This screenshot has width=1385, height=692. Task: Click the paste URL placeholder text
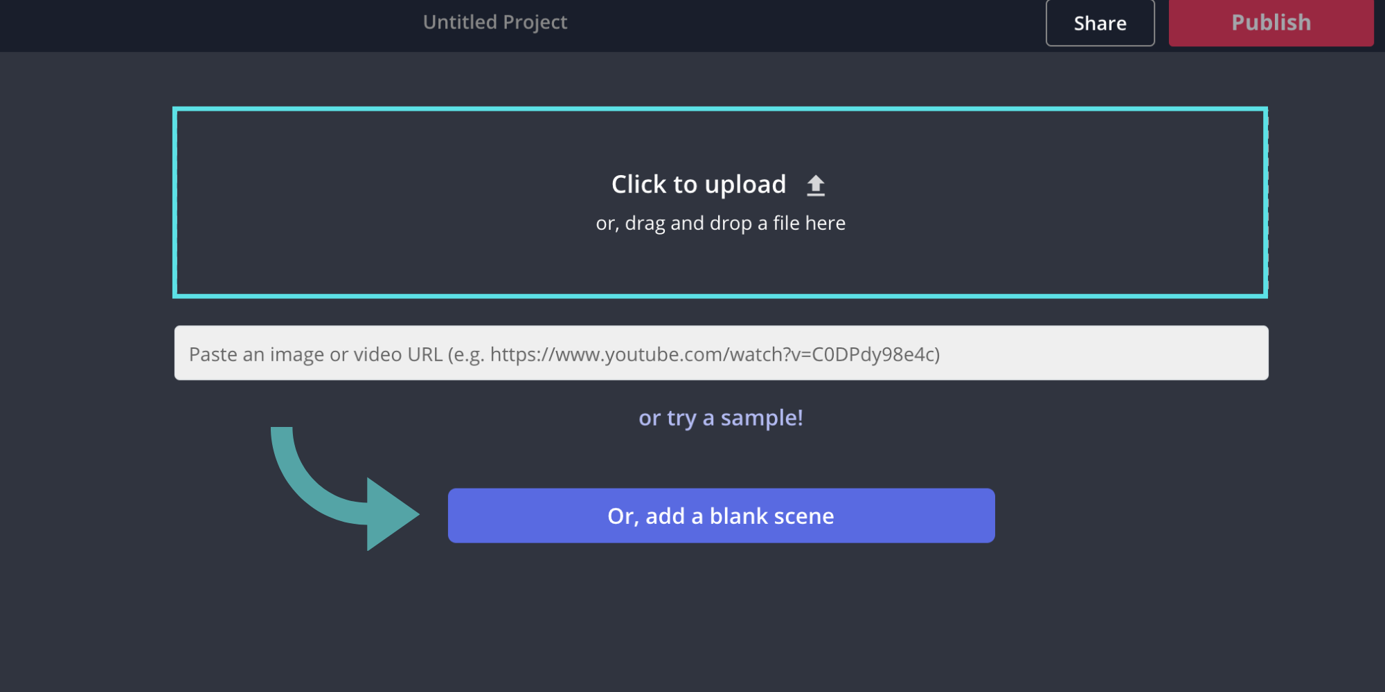pos(564,354)
